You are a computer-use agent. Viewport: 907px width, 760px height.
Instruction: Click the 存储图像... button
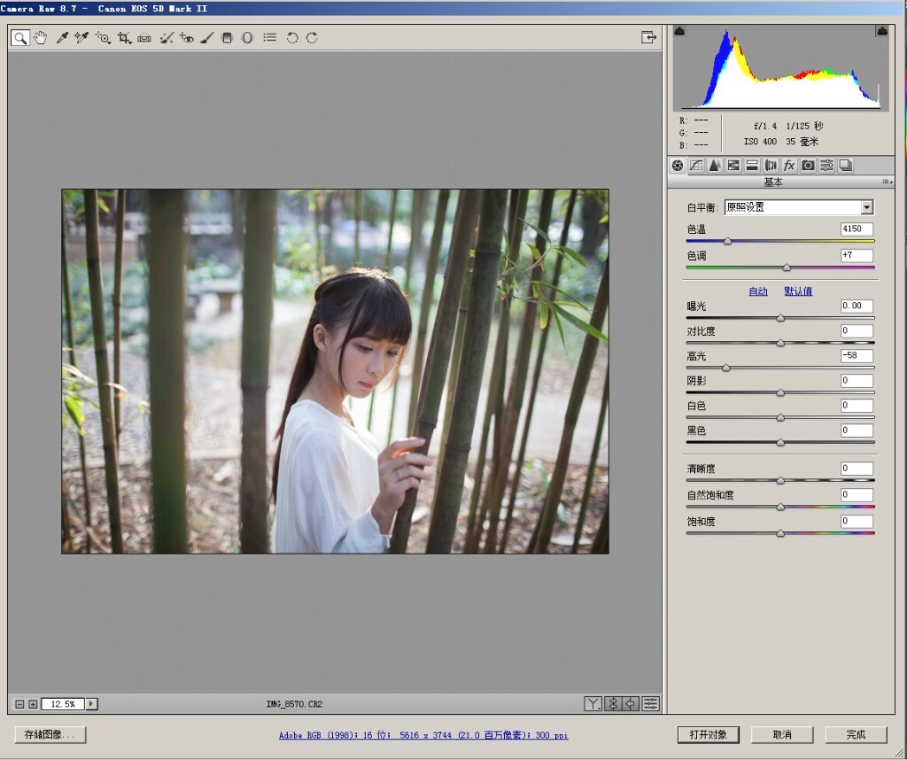(x=50, y=734)
